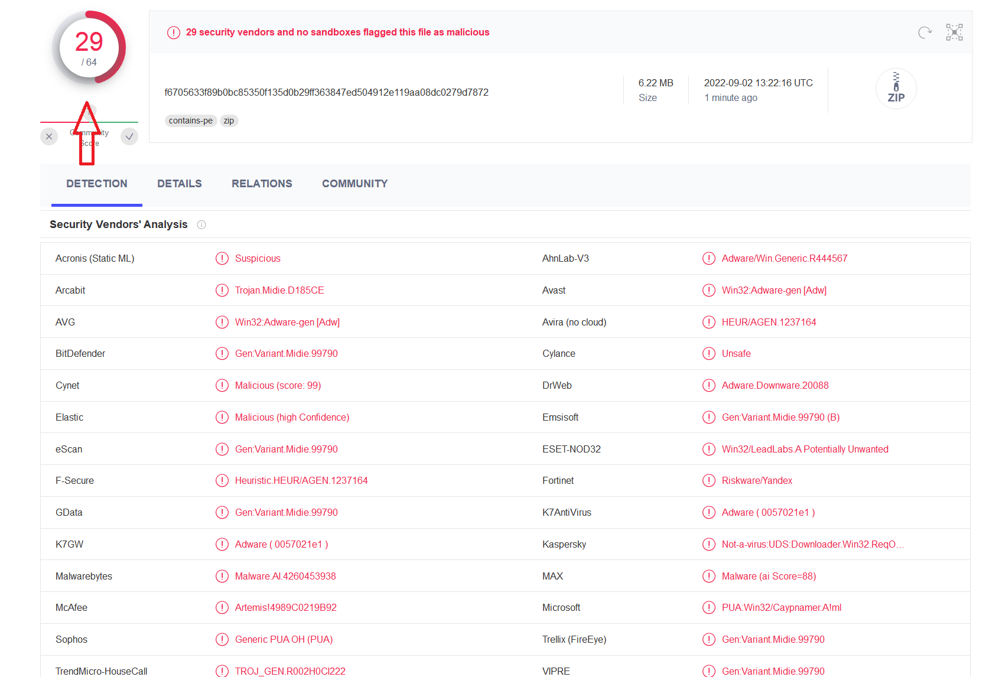Click info icon beside Security Vendors' Analysis

(201, 224)
